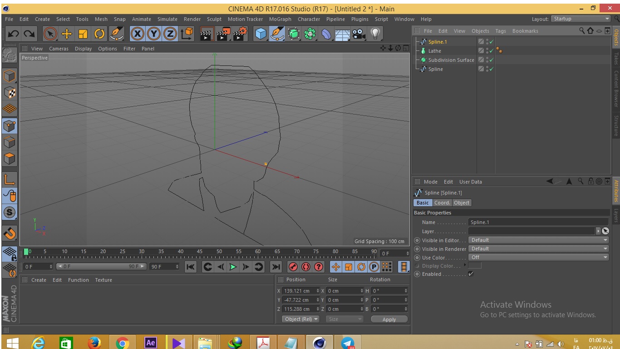
Task: Open Object Manager Tags menu
Action: pyautogui.click(x=501, y=31)
